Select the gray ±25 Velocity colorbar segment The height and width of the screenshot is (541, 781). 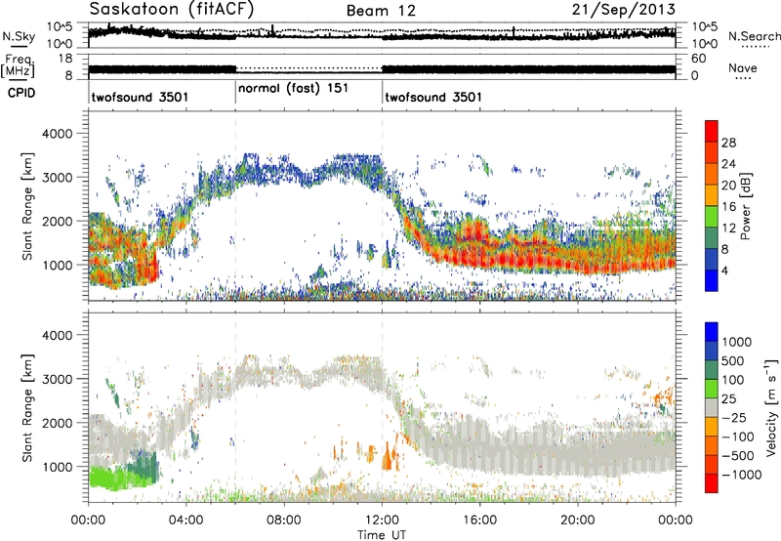coord(712,407)
